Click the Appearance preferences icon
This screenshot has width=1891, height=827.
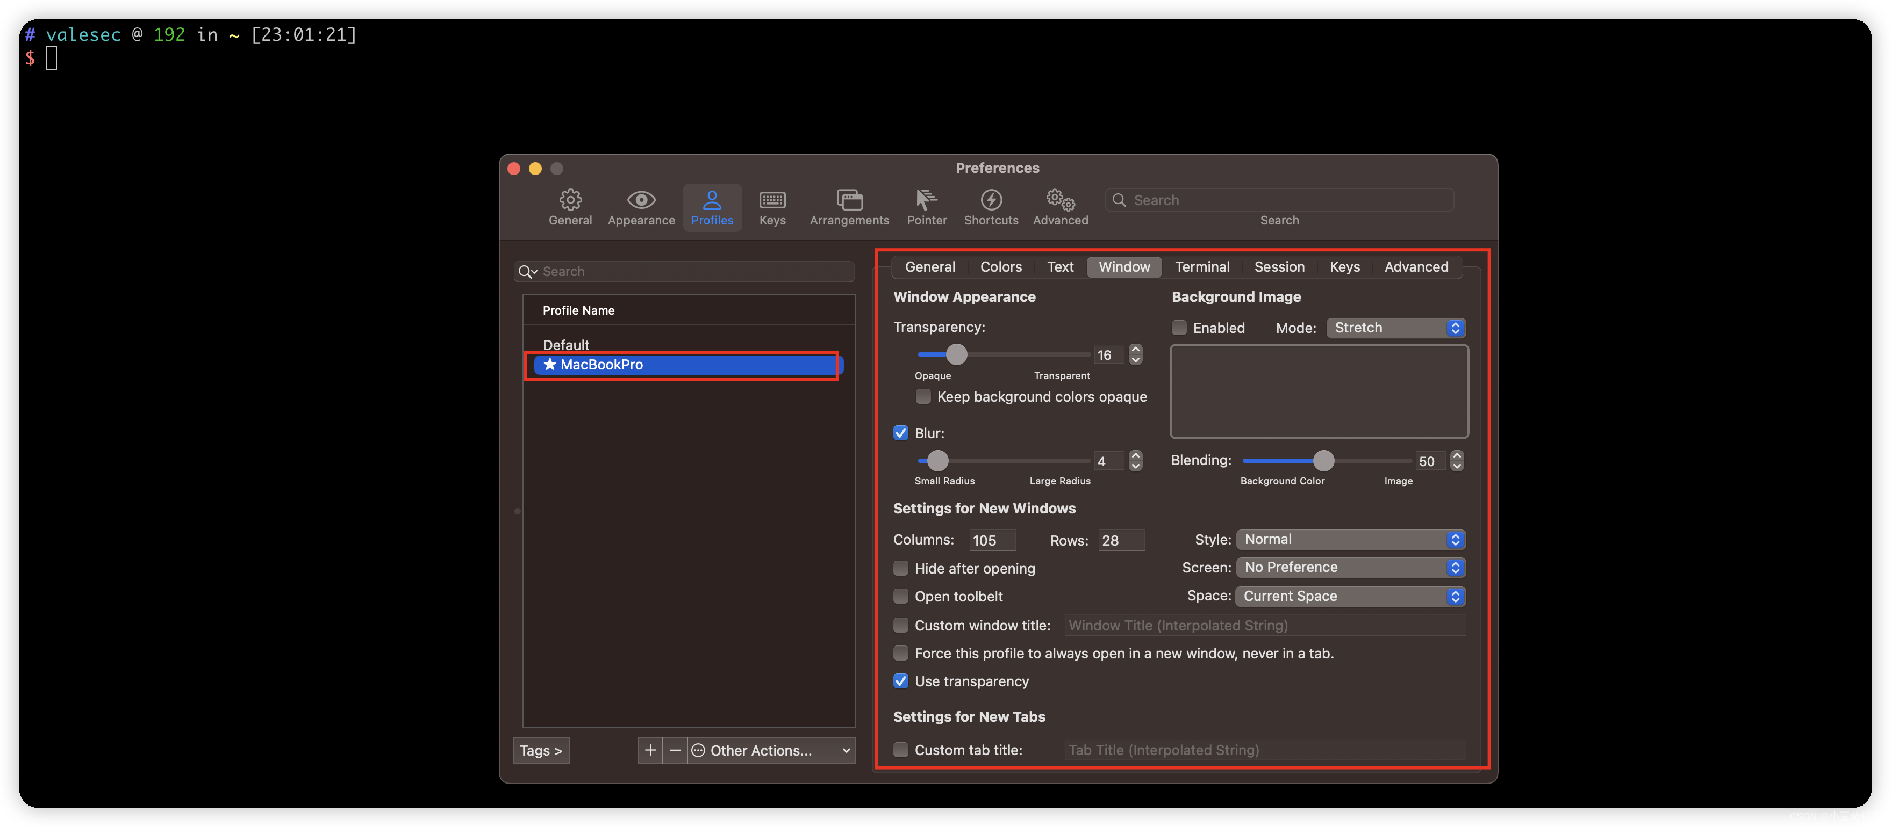pyautogui.click(x=640, y=205)
